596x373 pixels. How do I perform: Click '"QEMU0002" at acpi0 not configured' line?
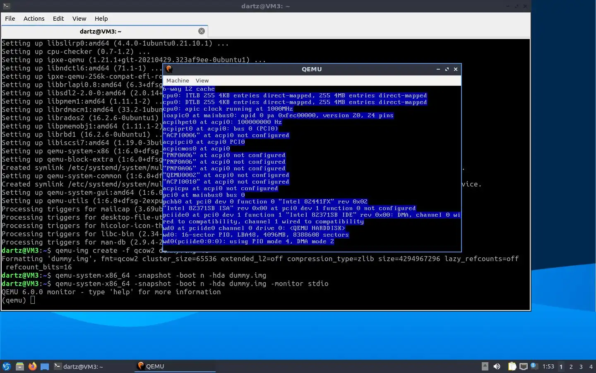point(226,175)
